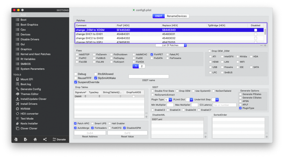Open Install Drivers tools icon
The width and height of the screenshot is (284, 158).
click(17, 104)
